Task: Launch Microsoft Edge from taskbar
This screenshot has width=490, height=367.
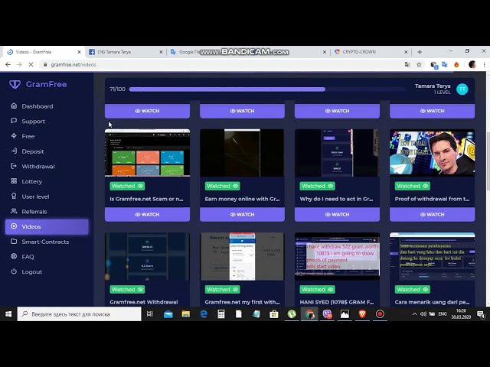Action: pyautogui.click(x=204, y=314)
